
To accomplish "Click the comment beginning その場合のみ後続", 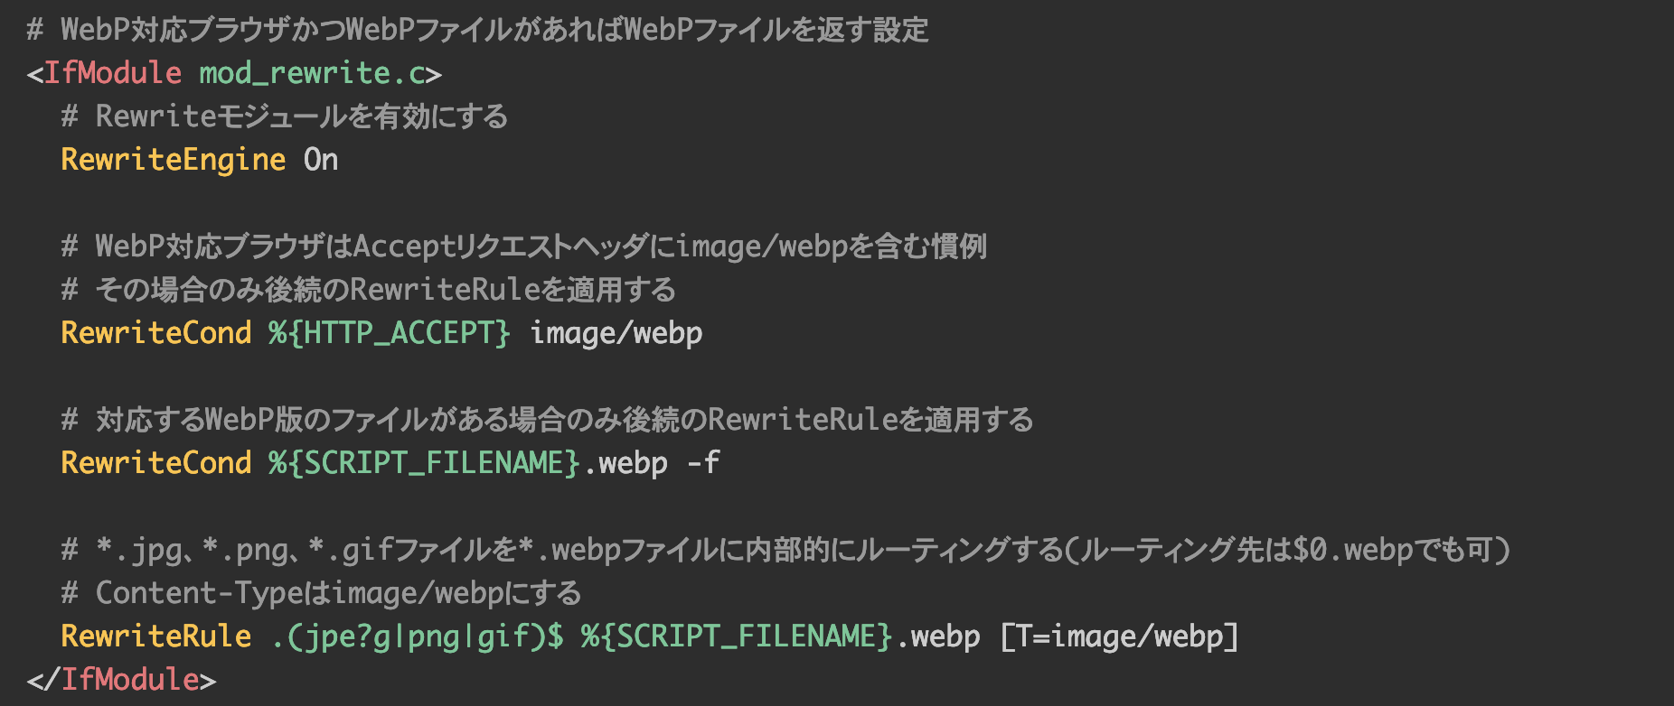I will tap(369, 290).
